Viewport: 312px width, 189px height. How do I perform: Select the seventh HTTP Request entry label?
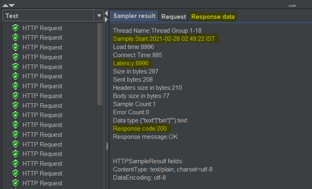42,86
